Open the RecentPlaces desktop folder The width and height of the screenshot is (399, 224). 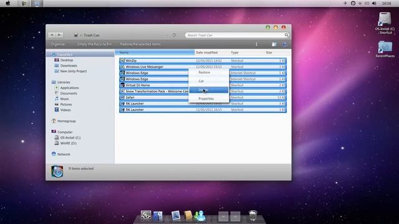coord(385,49)
